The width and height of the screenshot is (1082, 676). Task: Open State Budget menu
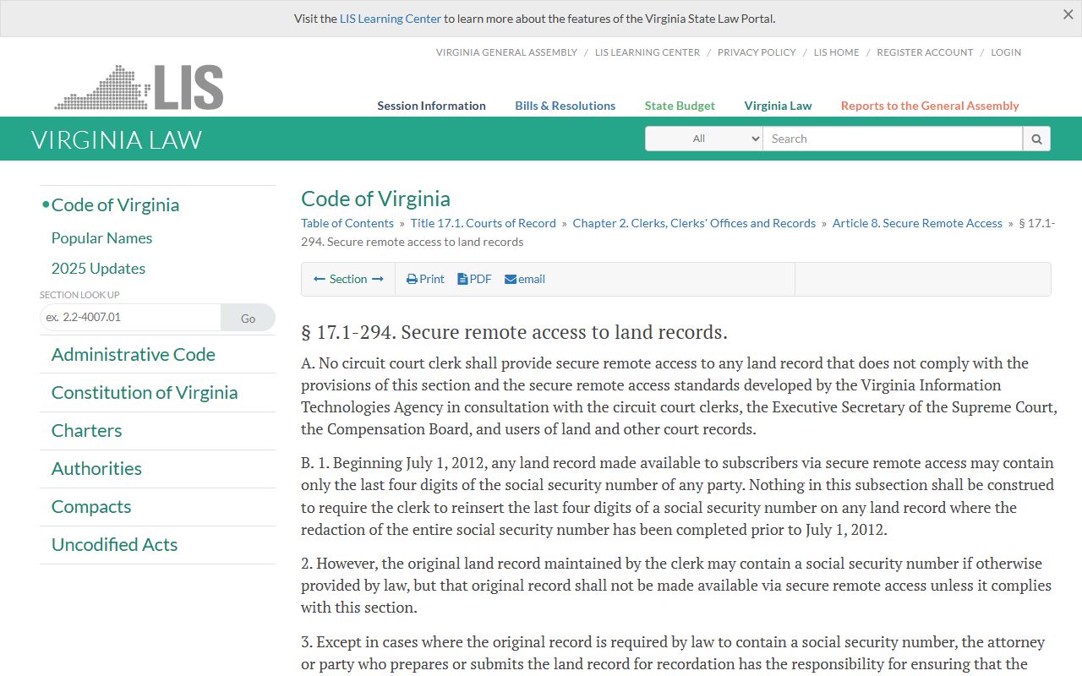[680, 106]
